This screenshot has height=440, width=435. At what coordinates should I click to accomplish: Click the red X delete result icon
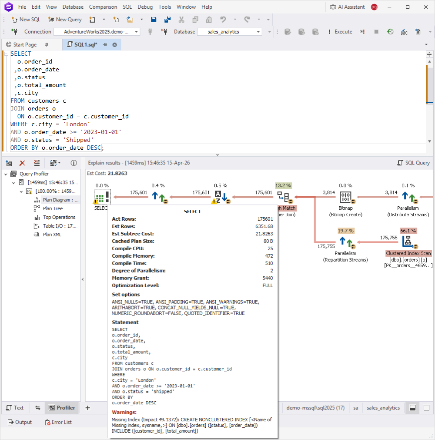pos(22,163)
